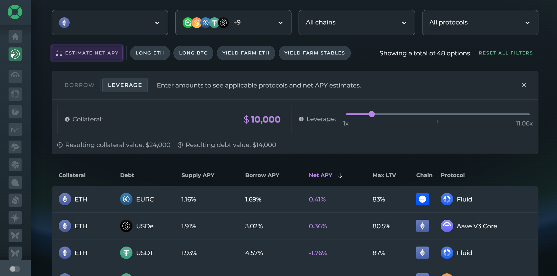Image resolution: width=557 pixels, height=276 pixels.
Task: Click the 4.57% Borrow APY value
Action: [254, 253]
